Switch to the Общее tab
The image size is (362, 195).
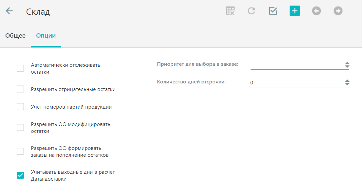[15, 35]
